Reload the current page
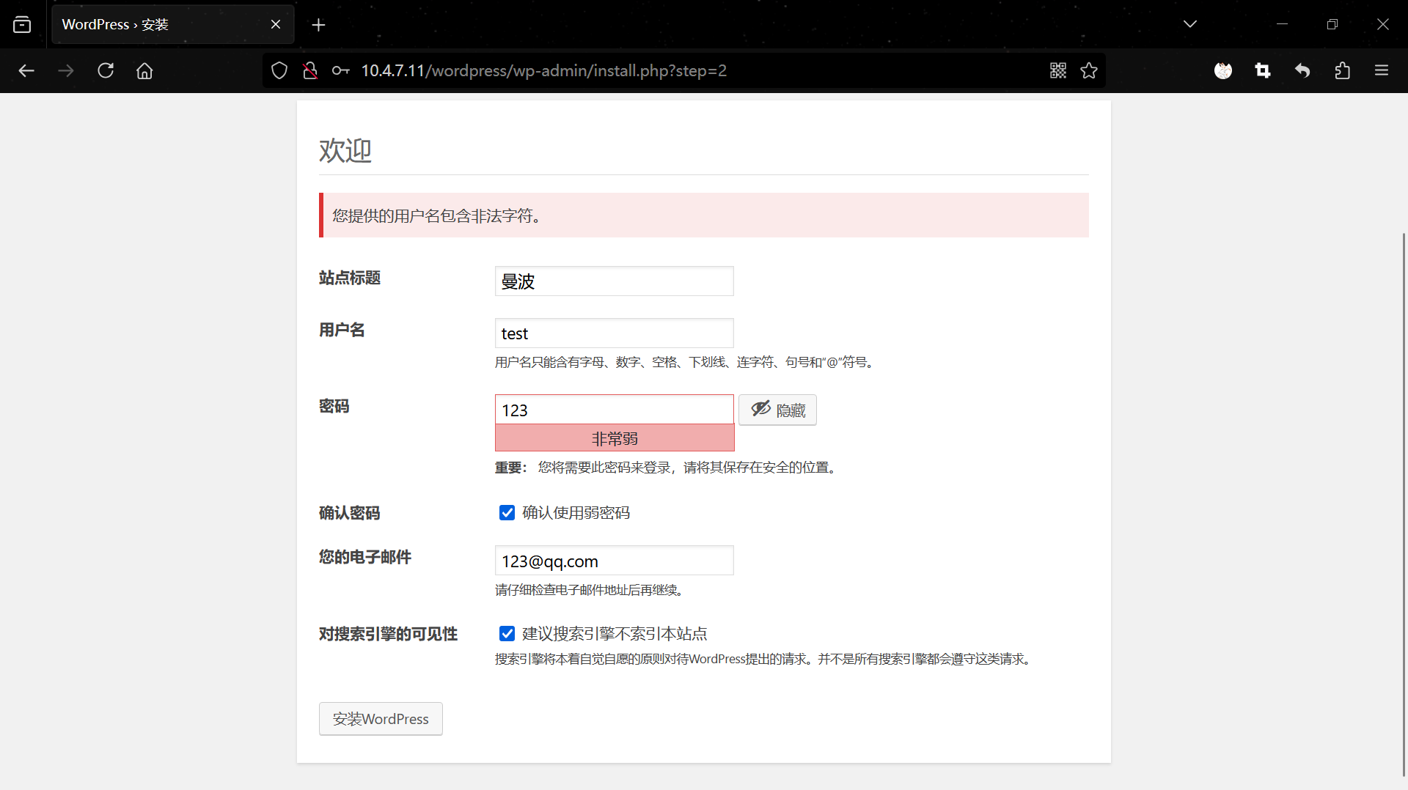Viewport: 1408px width, 790px height. (x=106, y=70)
